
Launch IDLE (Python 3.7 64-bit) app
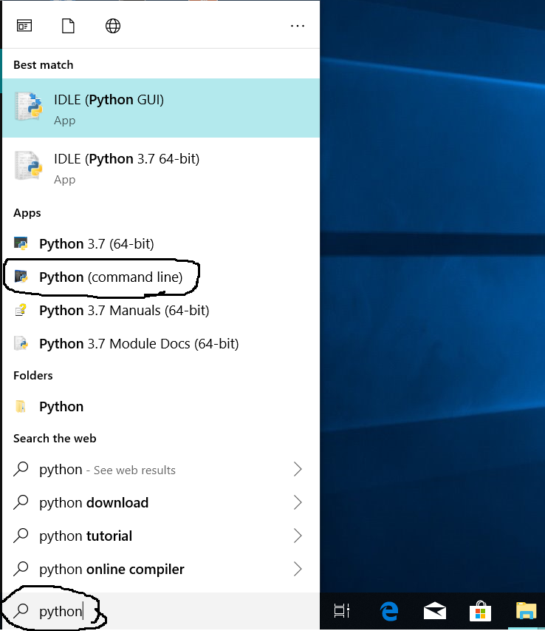pyautogui.click(x=161, y=167)
